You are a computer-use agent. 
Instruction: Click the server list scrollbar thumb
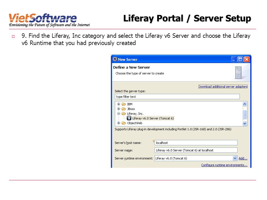[245, 114]
